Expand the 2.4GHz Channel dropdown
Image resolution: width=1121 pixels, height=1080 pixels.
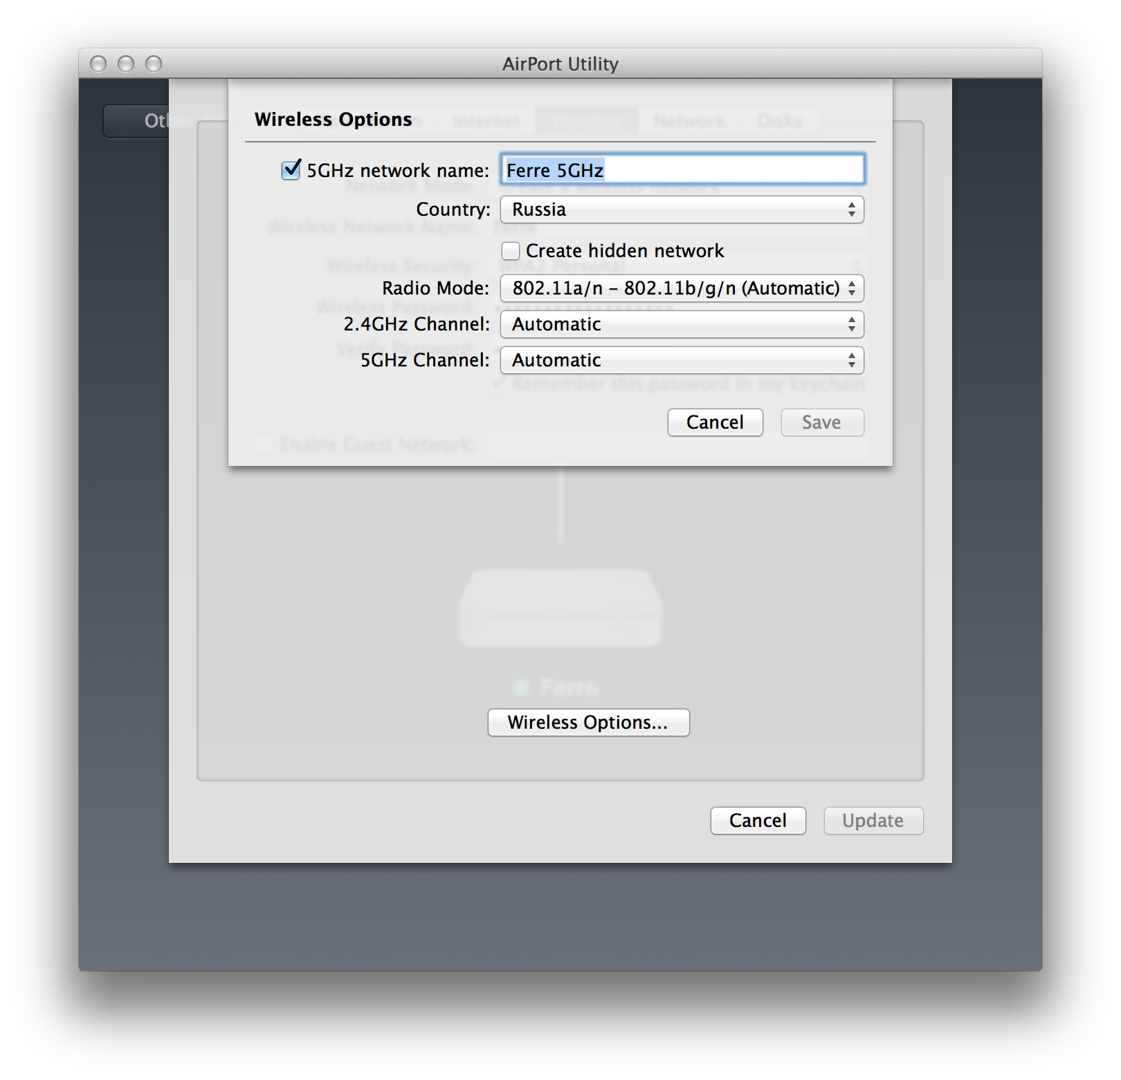[x=682, y=324]
